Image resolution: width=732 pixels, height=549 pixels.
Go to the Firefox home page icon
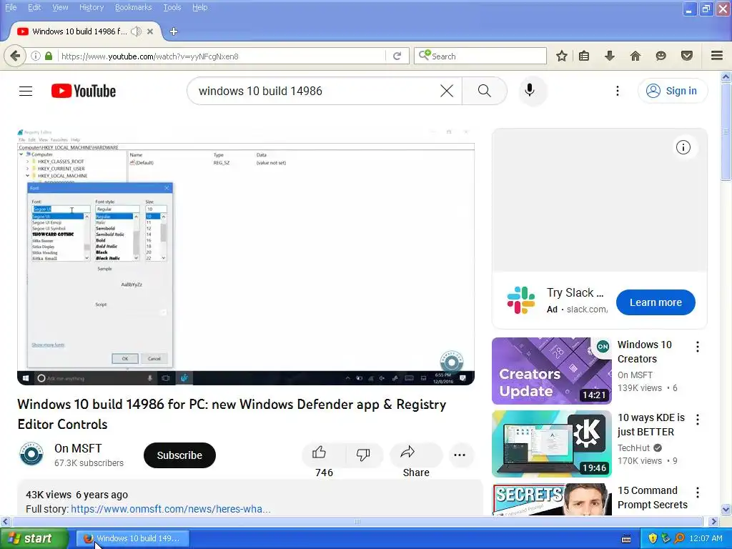pyautogui.click(x=635, y=56)
